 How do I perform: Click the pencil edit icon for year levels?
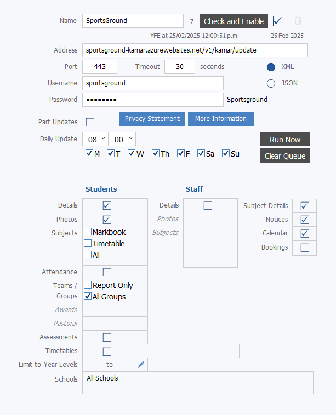141,365
